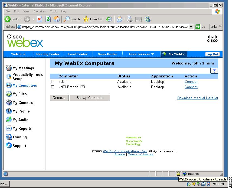The width and height of the screenshot is (232, 188).
Task: Switch to the Sales Center tab
Action: point(107,54)
